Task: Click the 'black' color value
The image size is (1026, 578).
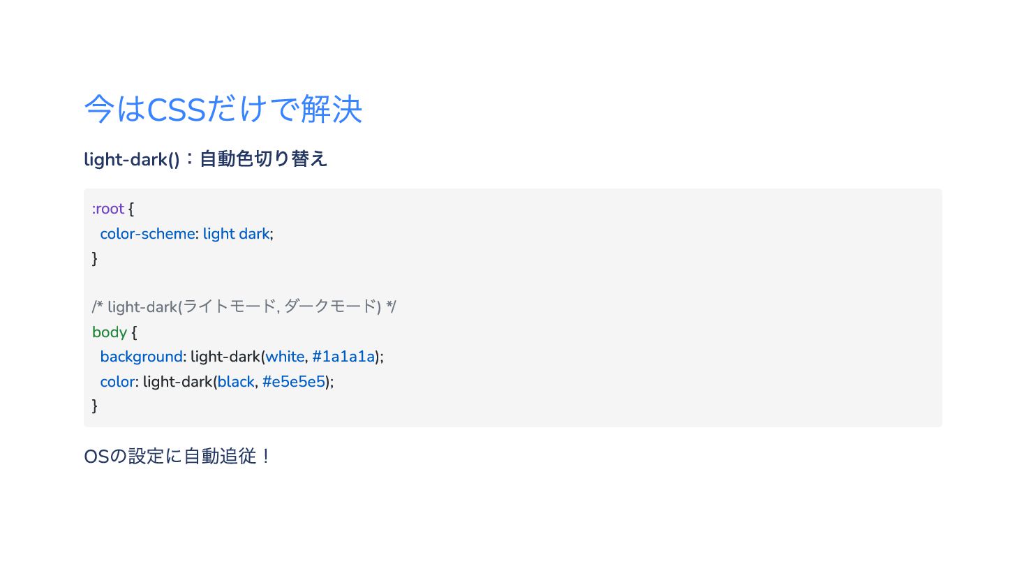Action: click(x=236, y=382)
